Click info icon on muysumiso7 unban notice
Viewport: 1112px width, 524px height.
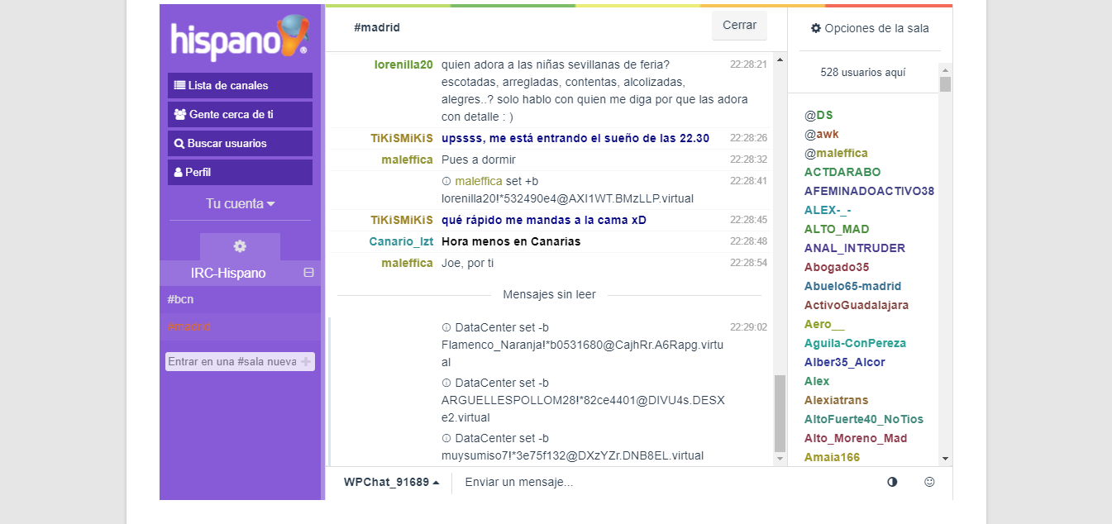tap(446, 438)
